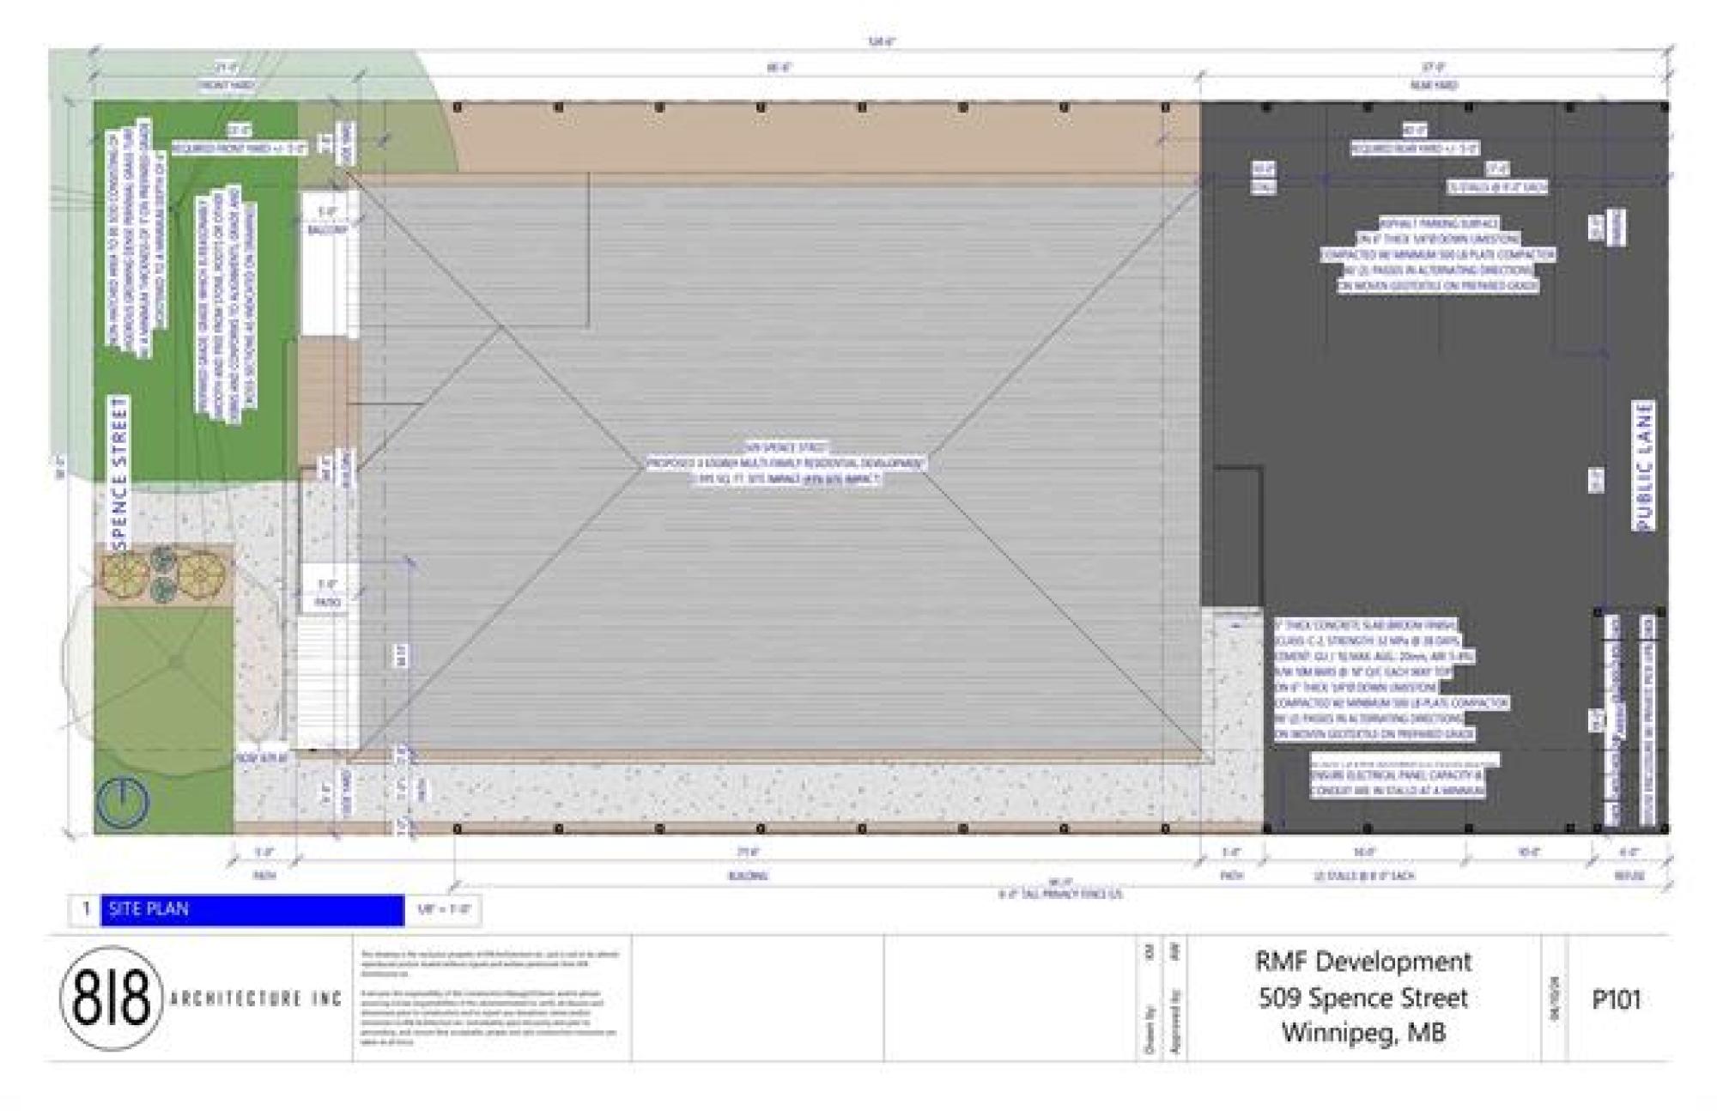1717x1111 pixels.
Task: Click the P101 sheet number
Action: click(x=1616, y=999)
